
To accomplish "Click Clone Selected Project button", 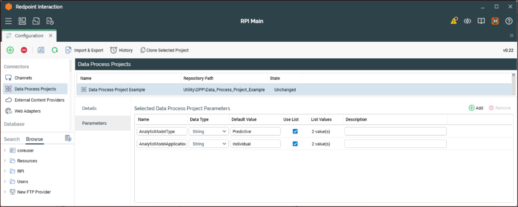I will coord(164,50).
